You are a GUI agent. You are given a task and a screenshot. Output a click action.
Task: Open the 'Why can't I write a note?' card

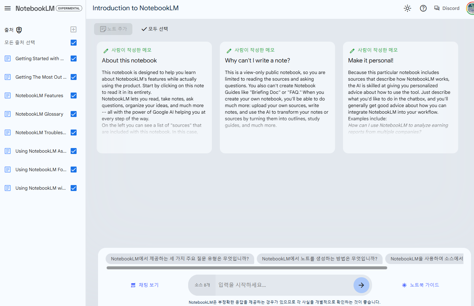[x=277, y=97]
